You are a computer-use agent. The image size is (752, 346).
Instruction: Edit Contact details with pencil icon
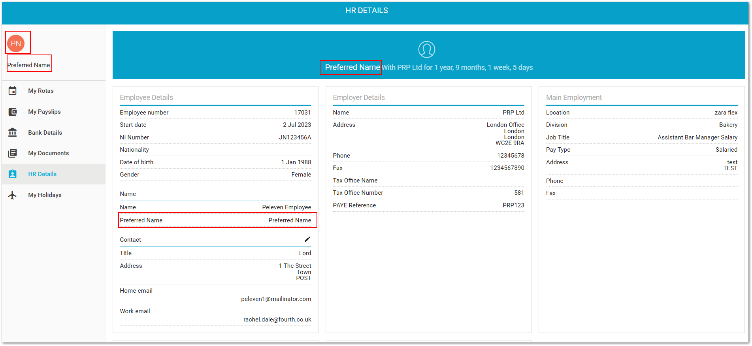coord(307,239)
